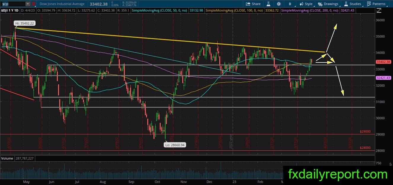Click the red link icon beside symbol box

[34, 4]
